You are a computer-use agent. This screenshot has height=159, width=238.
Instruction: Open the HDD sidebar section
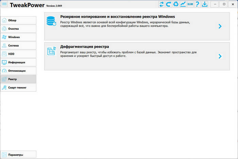(18, 54)
